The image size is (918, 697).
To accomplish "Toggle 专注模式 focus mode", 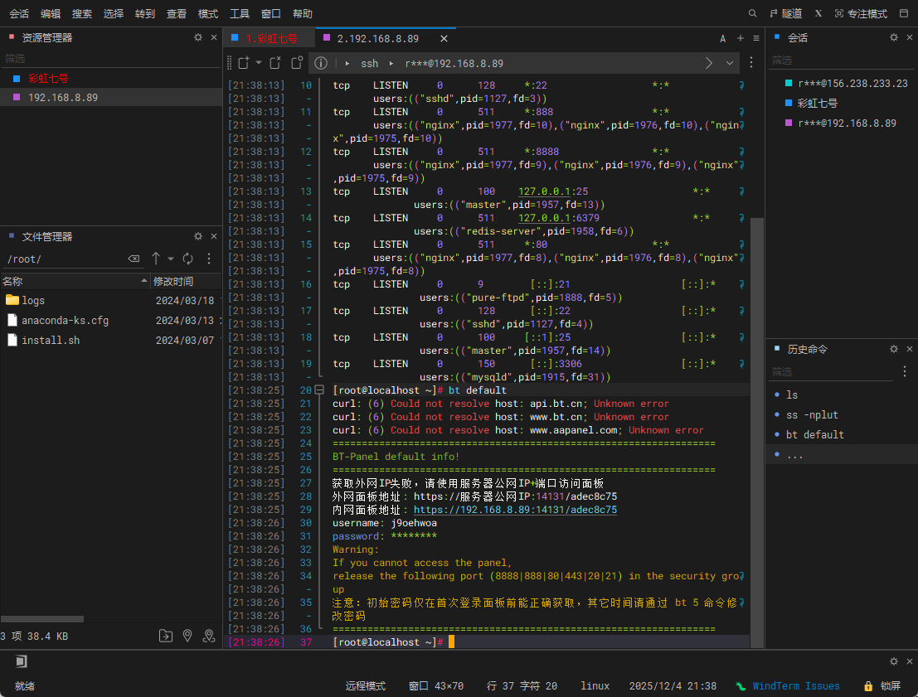I will pos(861,13).
